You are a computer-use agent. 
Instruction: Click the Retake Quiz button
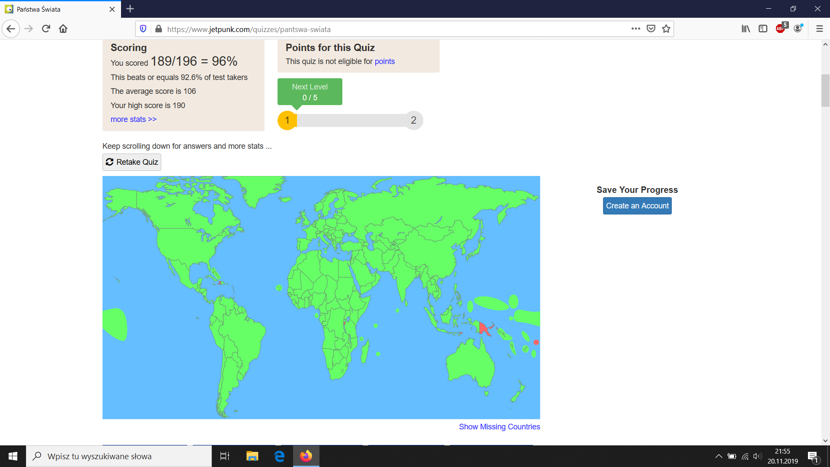click(132, 162)
